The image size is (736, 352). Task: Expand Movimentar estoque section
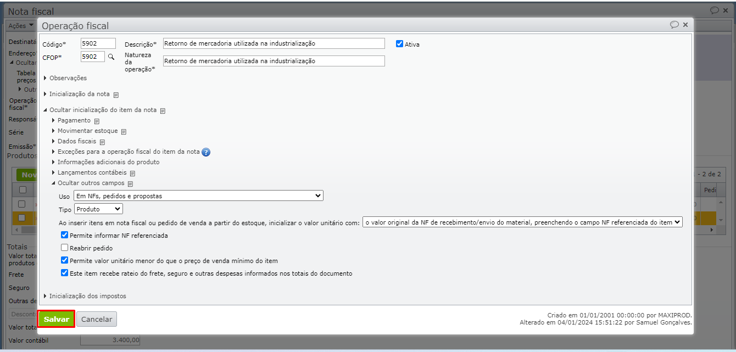85,131
